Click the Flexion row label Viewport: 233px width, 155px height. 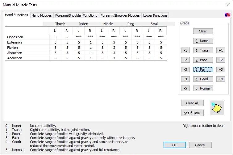(x=12, y=48)
